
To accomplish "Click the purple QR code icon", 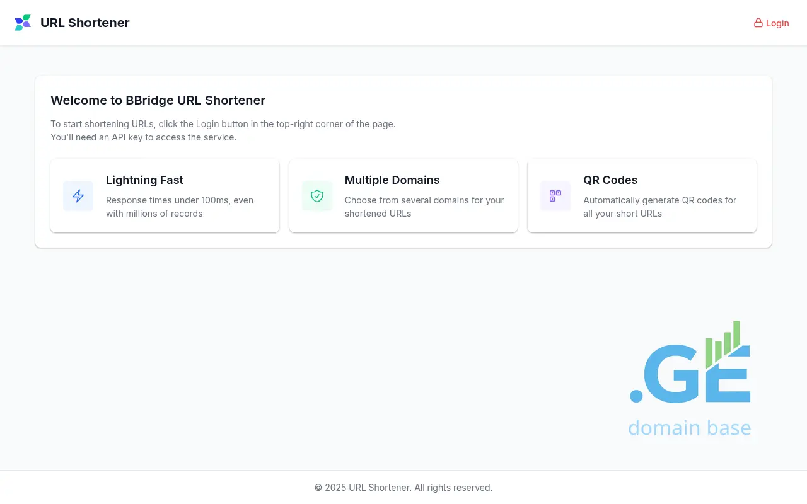I will point(555,196).
